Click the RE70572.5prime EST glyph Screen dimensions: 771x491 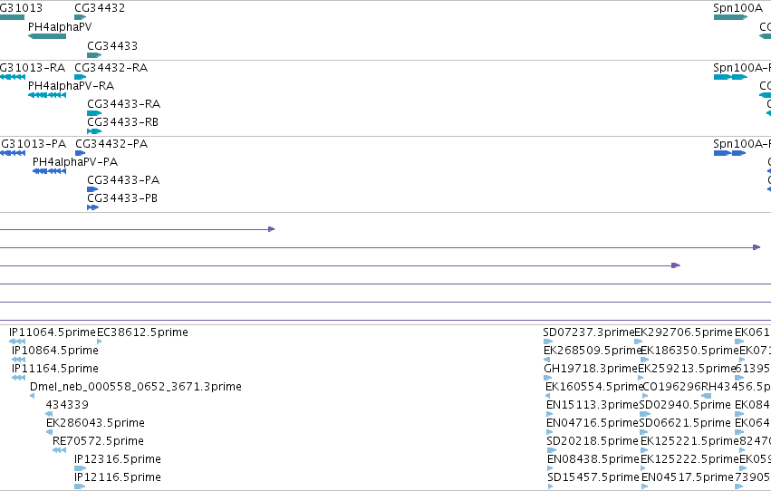(x=59, y=449)
